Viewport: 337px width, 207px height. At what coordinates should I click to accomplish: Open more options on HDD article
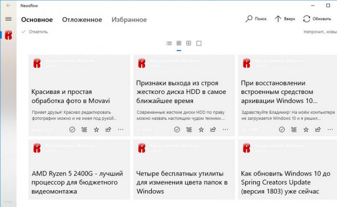pyautogui.click(x=225, y=129)
